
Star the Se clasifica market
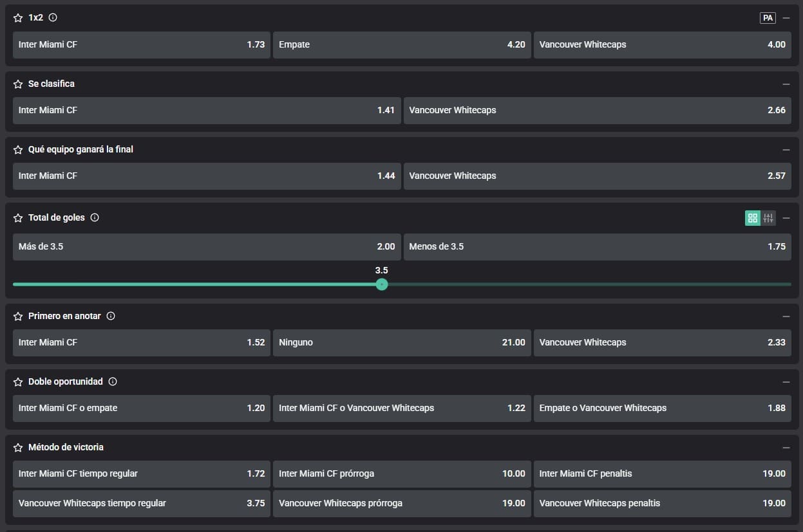point(18,84)
